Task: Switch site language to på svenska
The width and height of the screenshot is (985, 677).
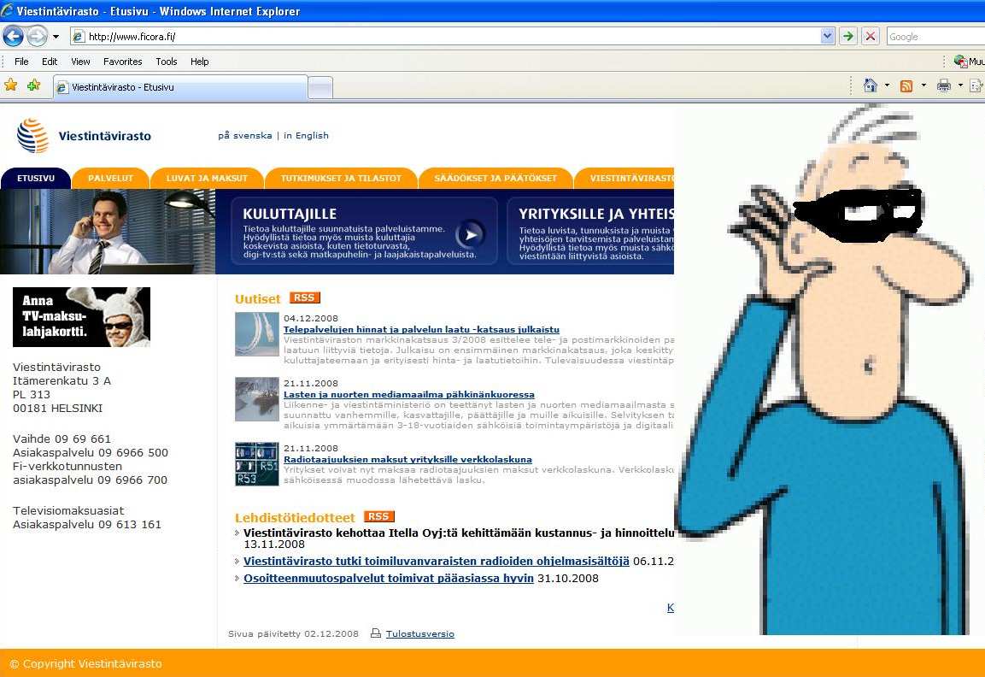Action: (245, 135)
